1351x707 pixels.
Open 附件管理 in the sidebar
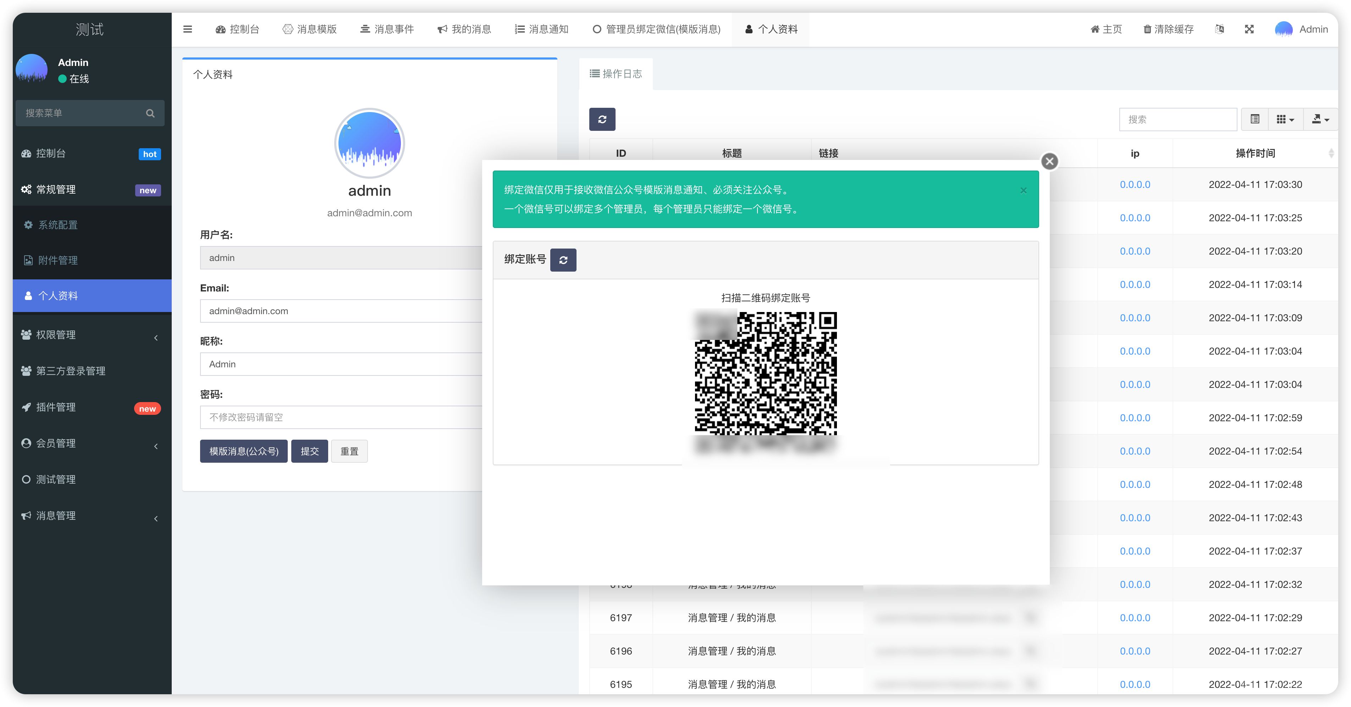(x=92, y=261)
